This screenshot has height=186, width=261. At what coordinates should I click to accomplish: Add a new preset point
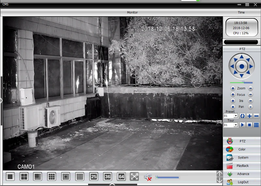coord(249,116)
